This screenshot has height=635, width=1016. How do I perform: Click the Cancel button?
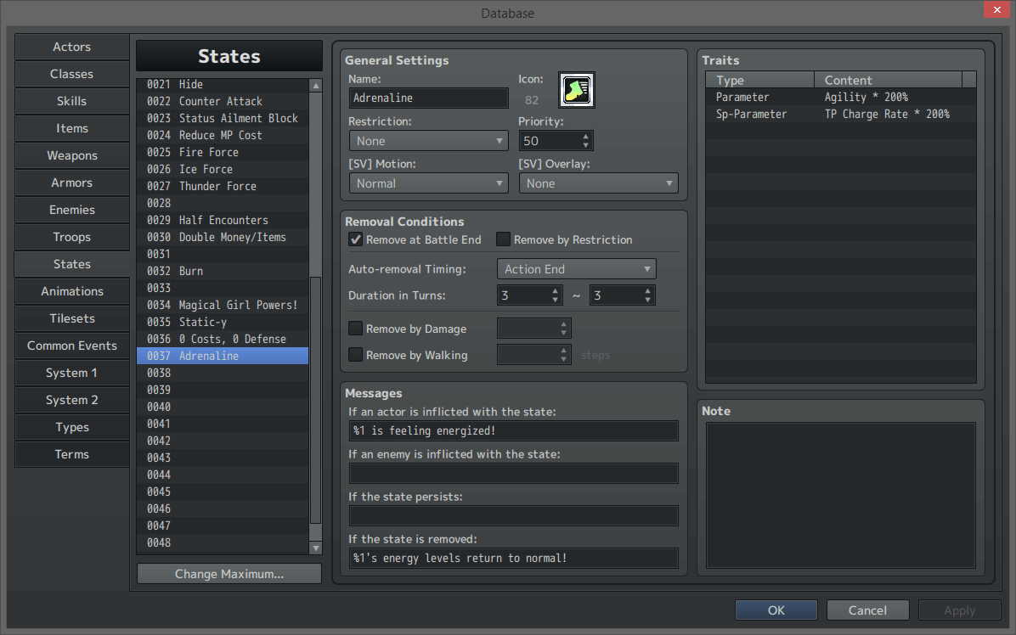coord(867,610)
